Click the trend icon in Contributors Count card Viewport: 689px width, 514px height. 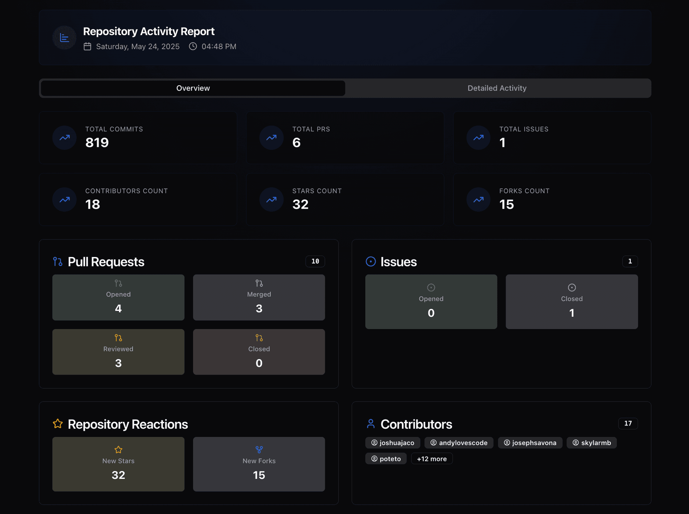pos(65,200)
